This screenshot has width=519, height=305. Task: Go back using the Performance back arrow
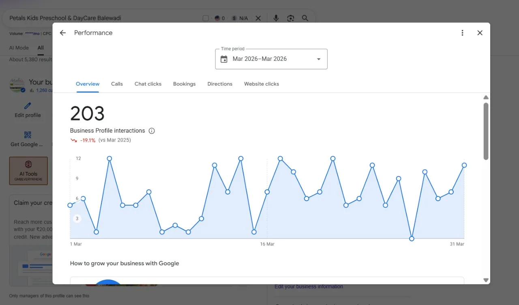pos(62,33)
